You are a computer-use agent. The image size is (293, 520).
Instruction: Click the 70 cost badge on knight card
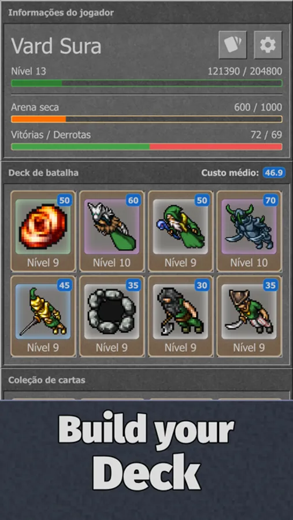270,200
